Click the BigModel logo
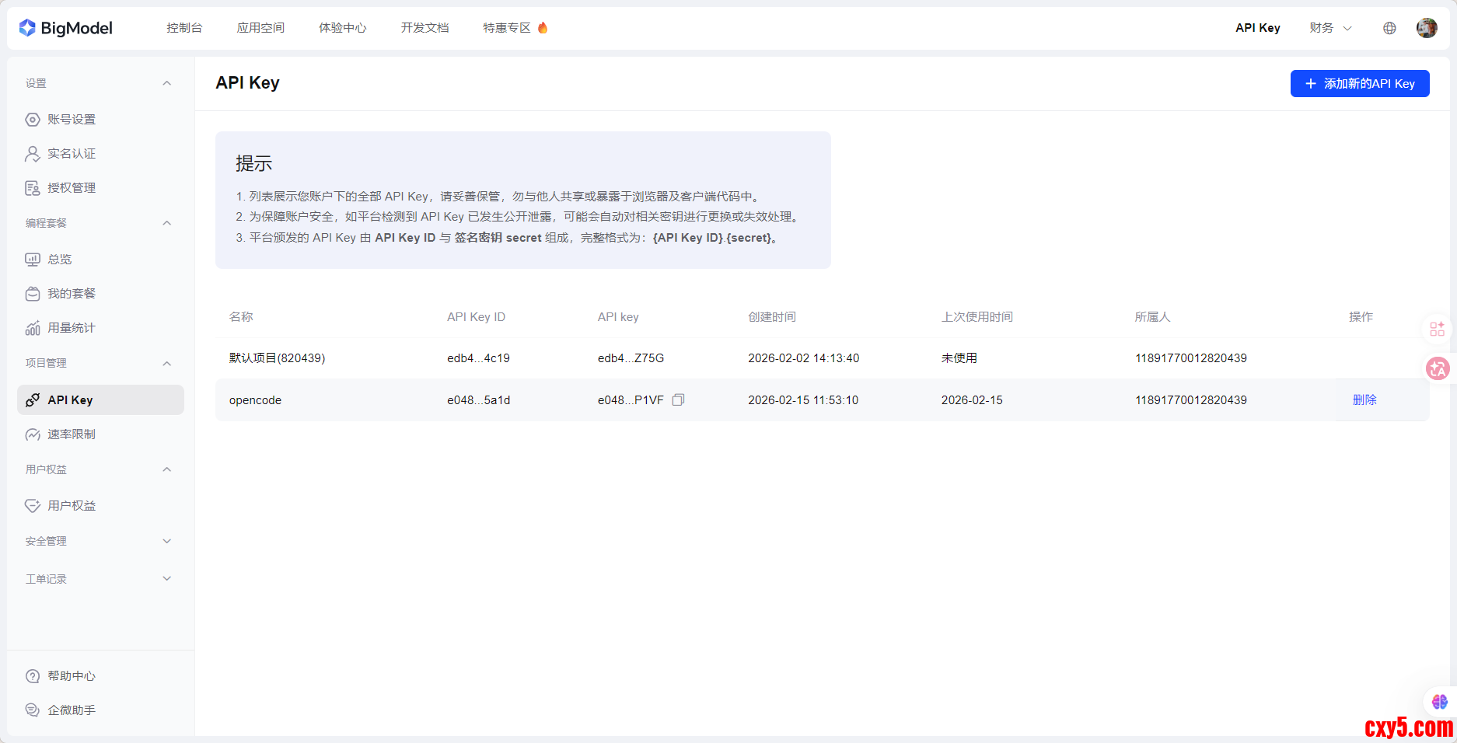The height and width of the screenshot is (743, 1457). pyautogui.click(x=66, y=28)
